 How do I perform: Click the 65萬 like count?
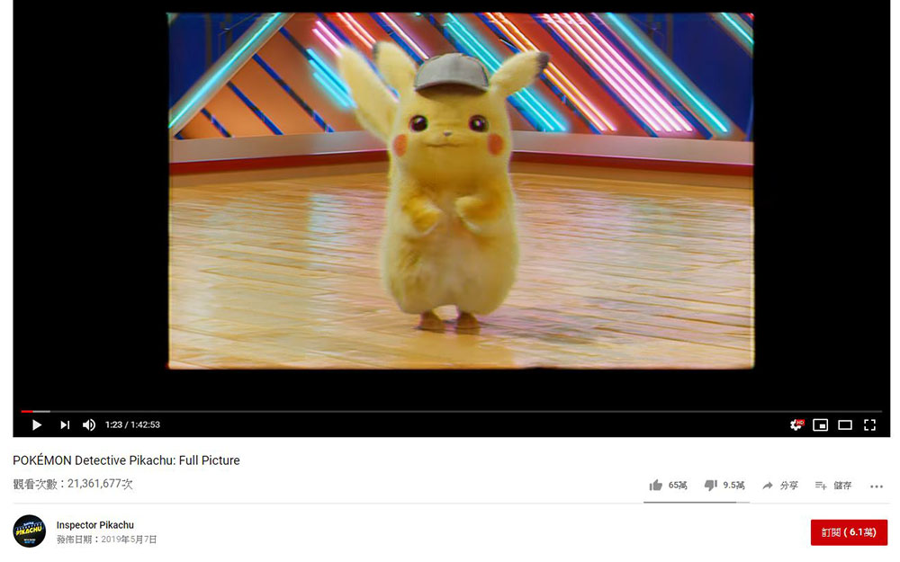pyautogui.click(x=678, y=486)
